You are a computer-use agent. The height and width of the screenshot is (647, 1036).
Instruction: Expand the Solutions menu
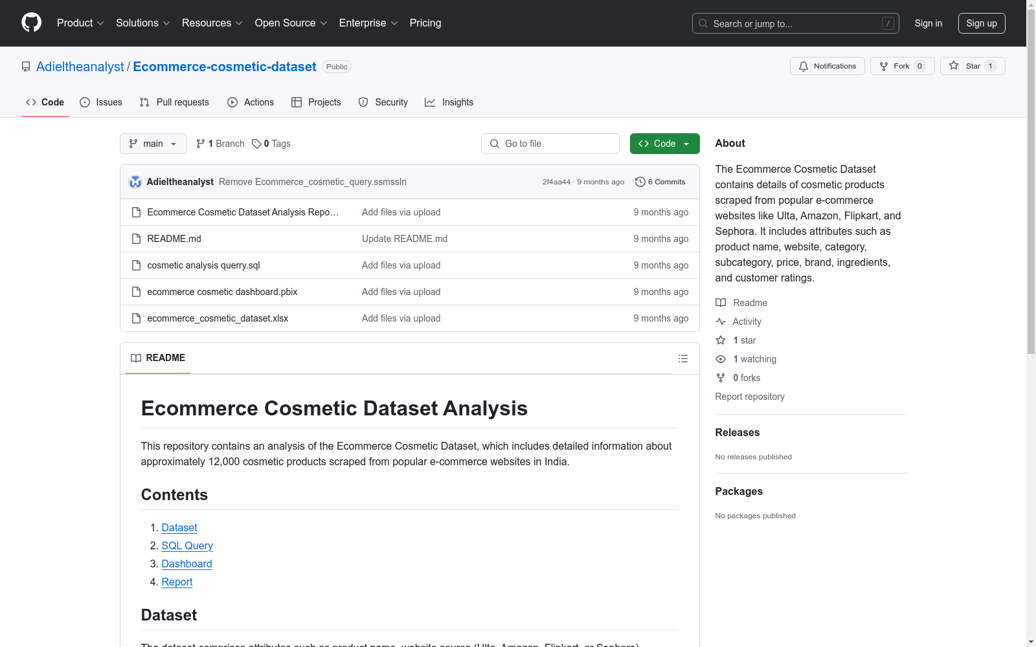(x=143, y=23)
